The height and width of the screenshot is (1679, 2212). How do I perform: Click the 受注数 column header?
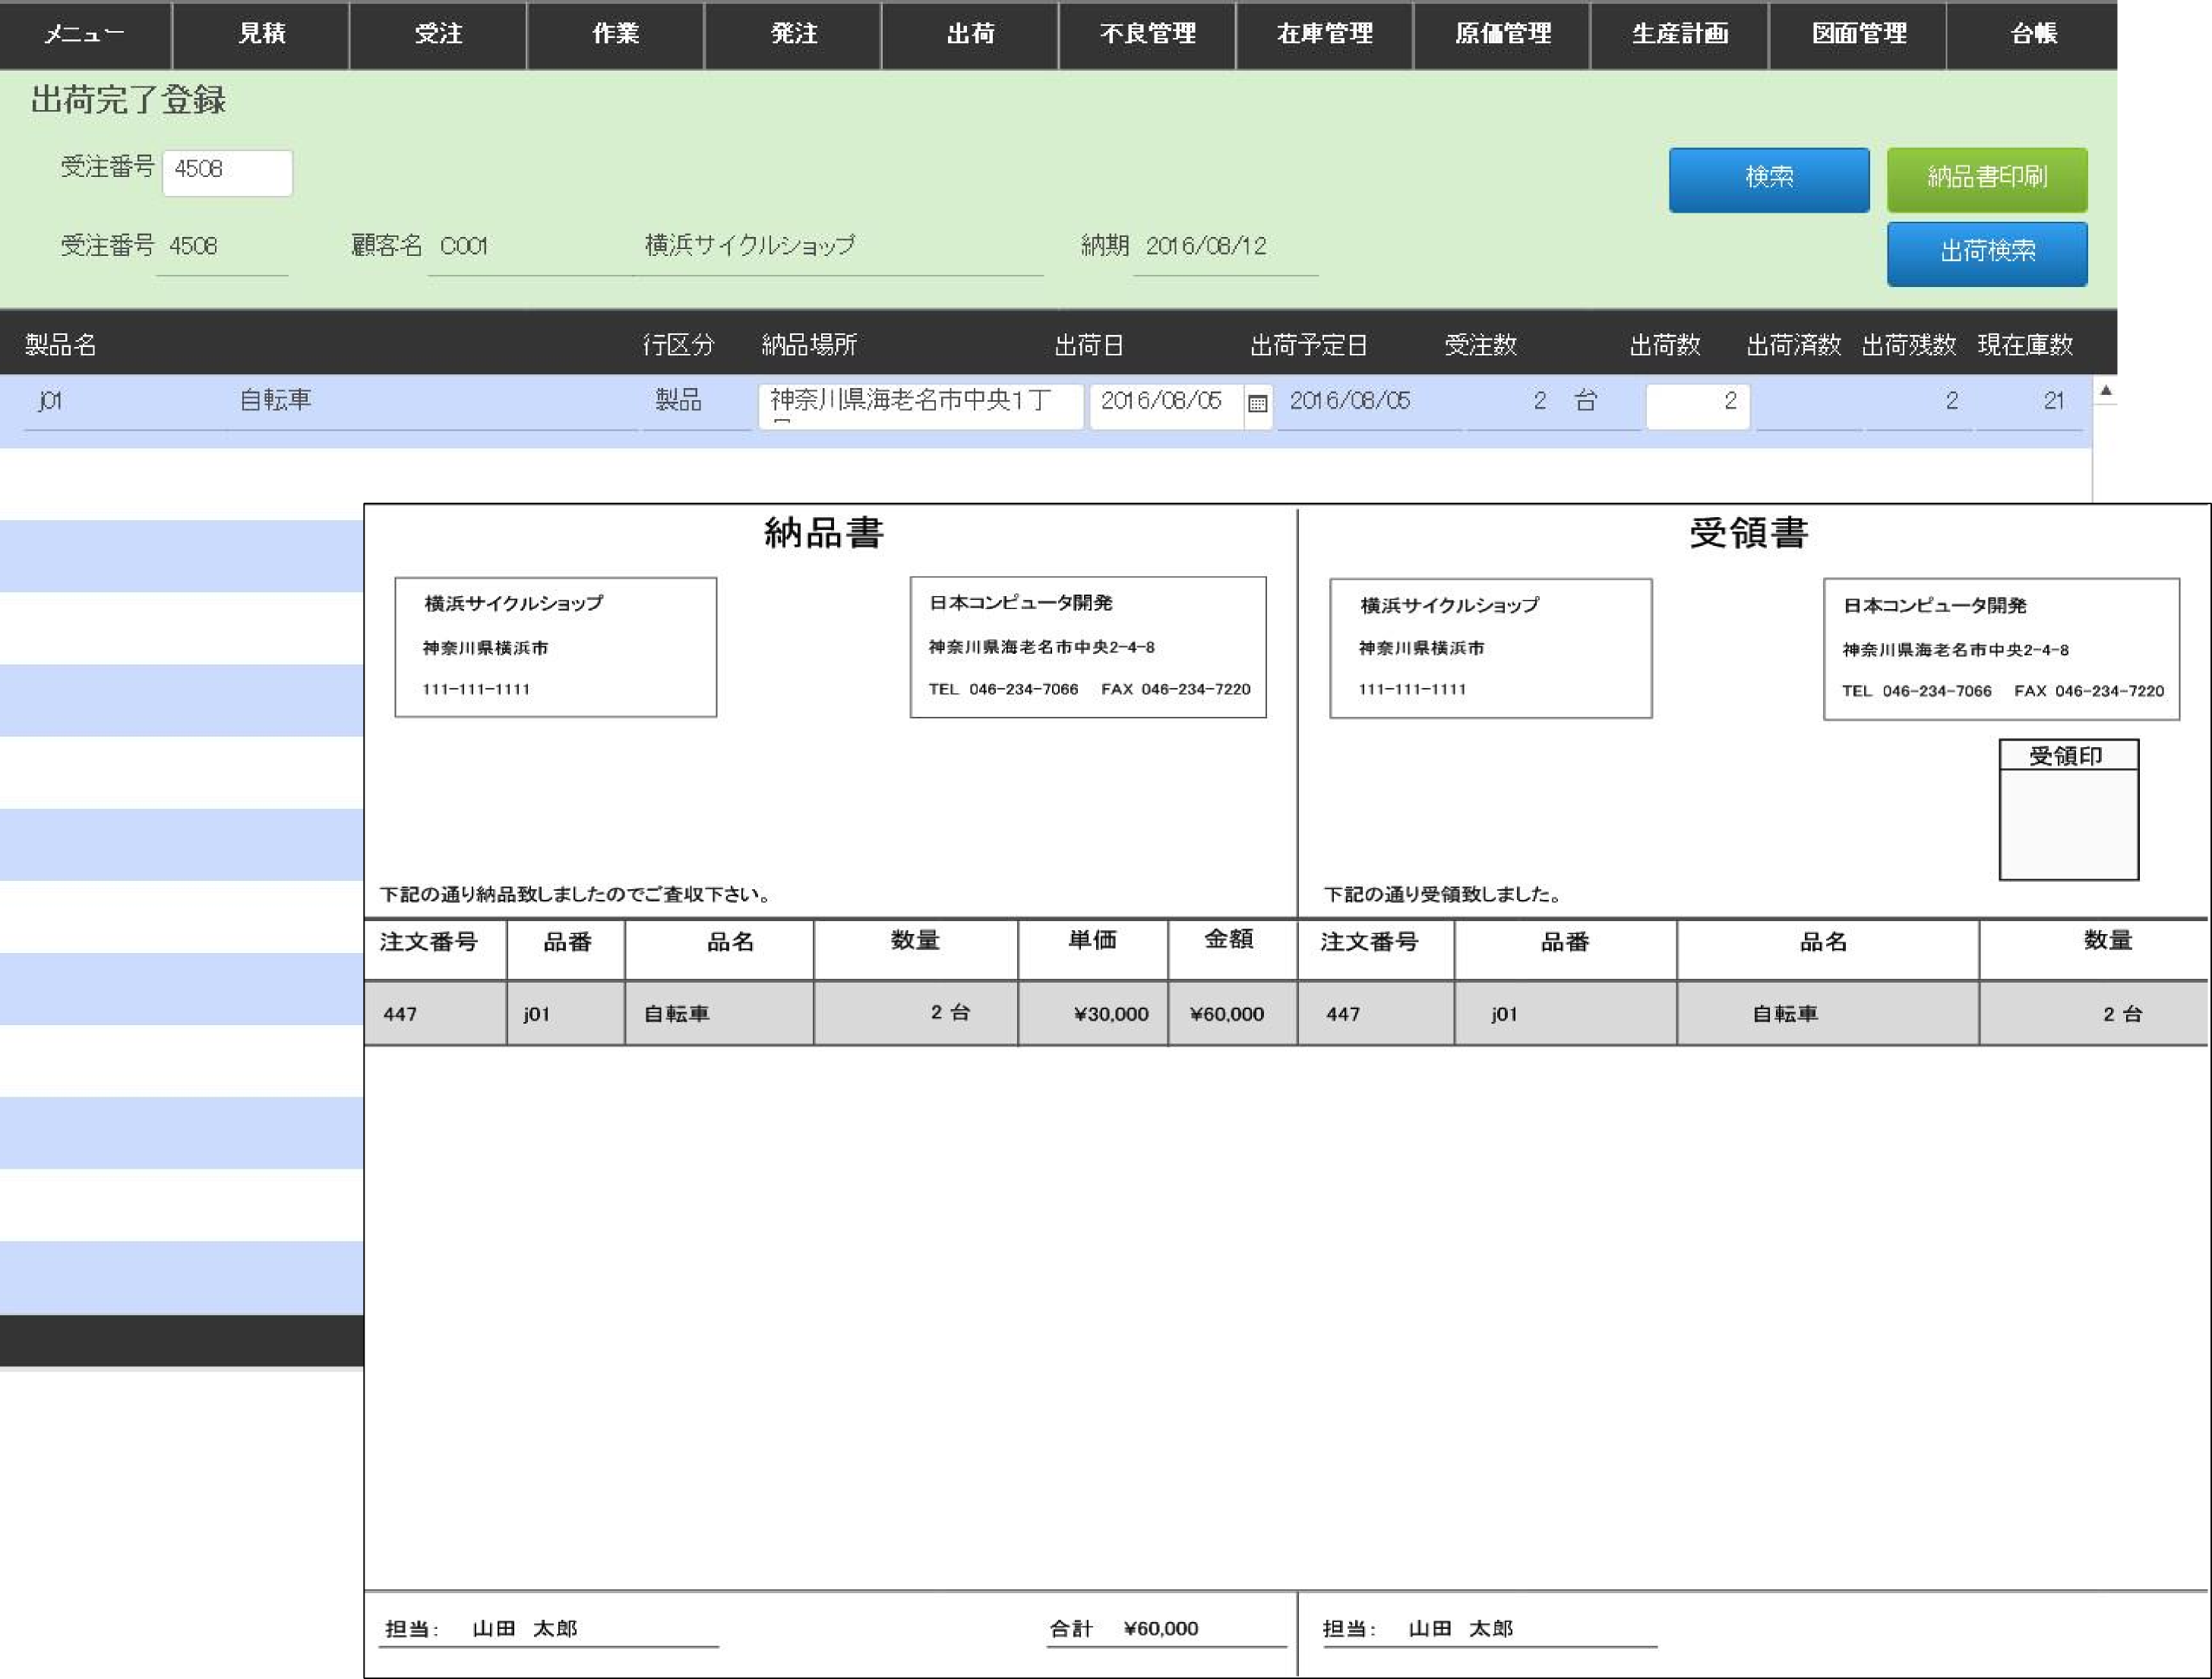click(1481, 346)
